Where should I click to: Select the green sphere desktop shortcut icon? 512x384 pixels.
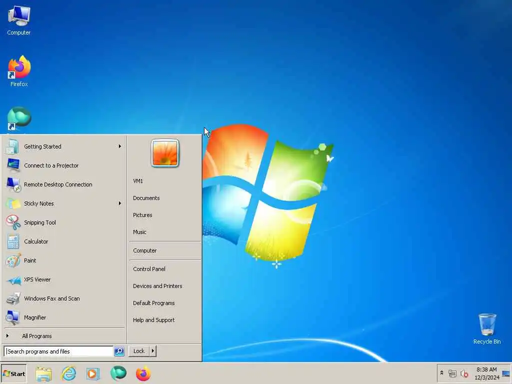(19, 118)
